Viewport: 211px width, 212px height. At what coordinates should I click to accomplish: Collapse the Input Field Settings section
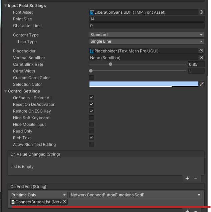point(6,6)
